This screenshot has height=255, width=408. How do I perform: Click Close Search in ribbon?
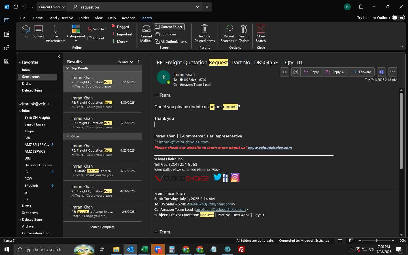[261, 34]
